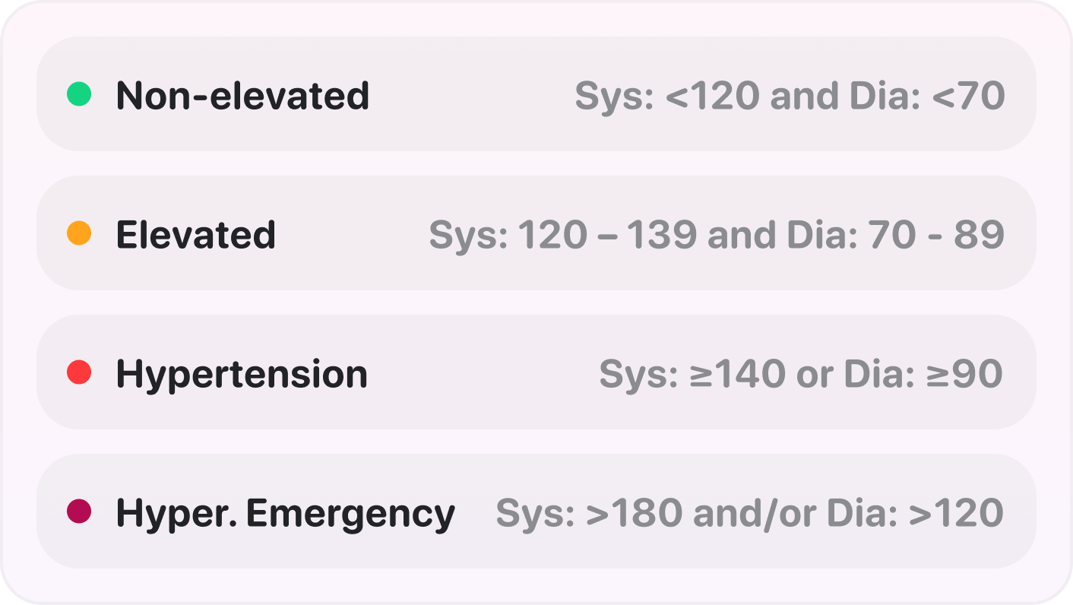Image resolution: width=1073 pixels, height=605 pixels.
Task: Select the Elevated label
Action: coord(195,235)
